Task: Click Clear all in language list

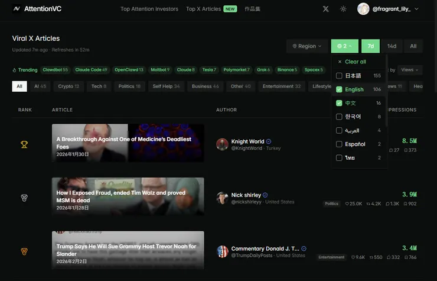Action: point(356,62)
